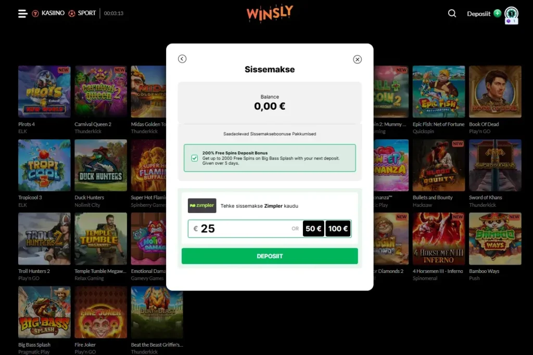Viewport: 533px width, 355px height.
Task: Focus the deposit amount input field
Action: pos(246,228)
